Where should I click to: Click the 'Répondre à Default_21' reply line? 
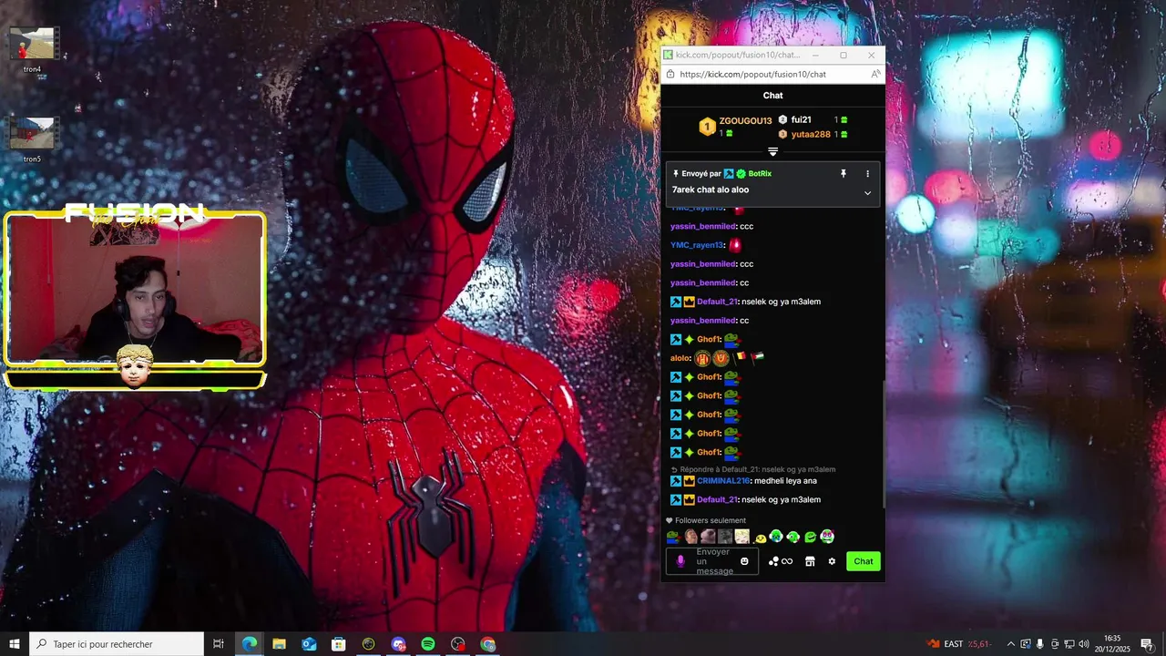pos(752,469)
